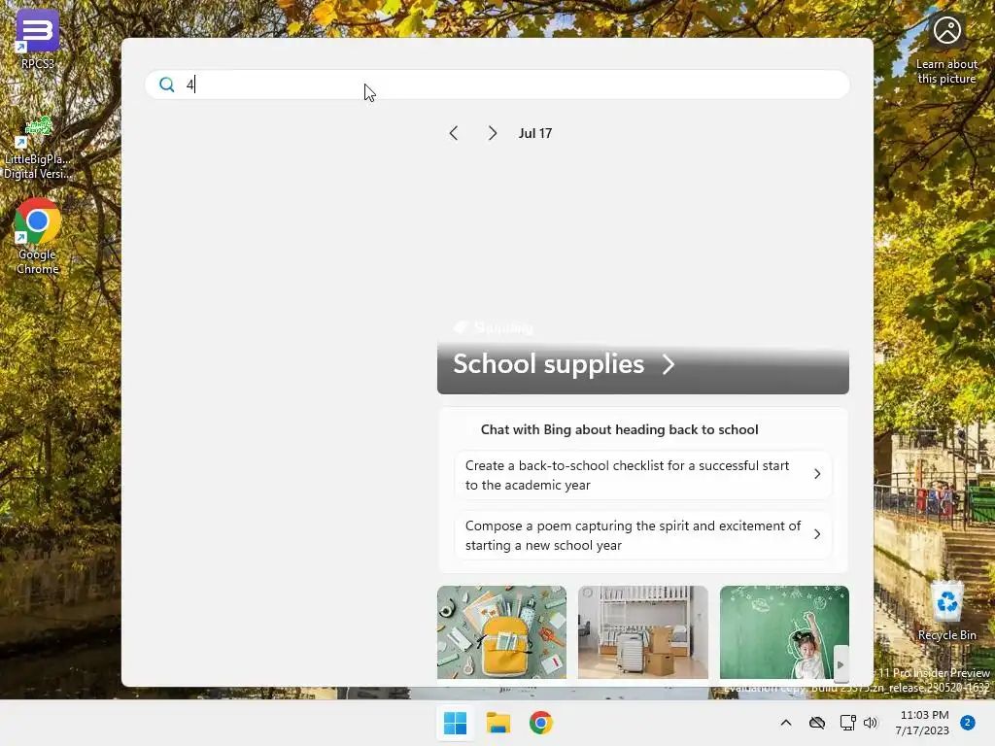This screenshot has height=746, width=995.
Task: Open the bedroom with moving boxes thumbnail
Action: pyautogui.click(x=643, y=631)
